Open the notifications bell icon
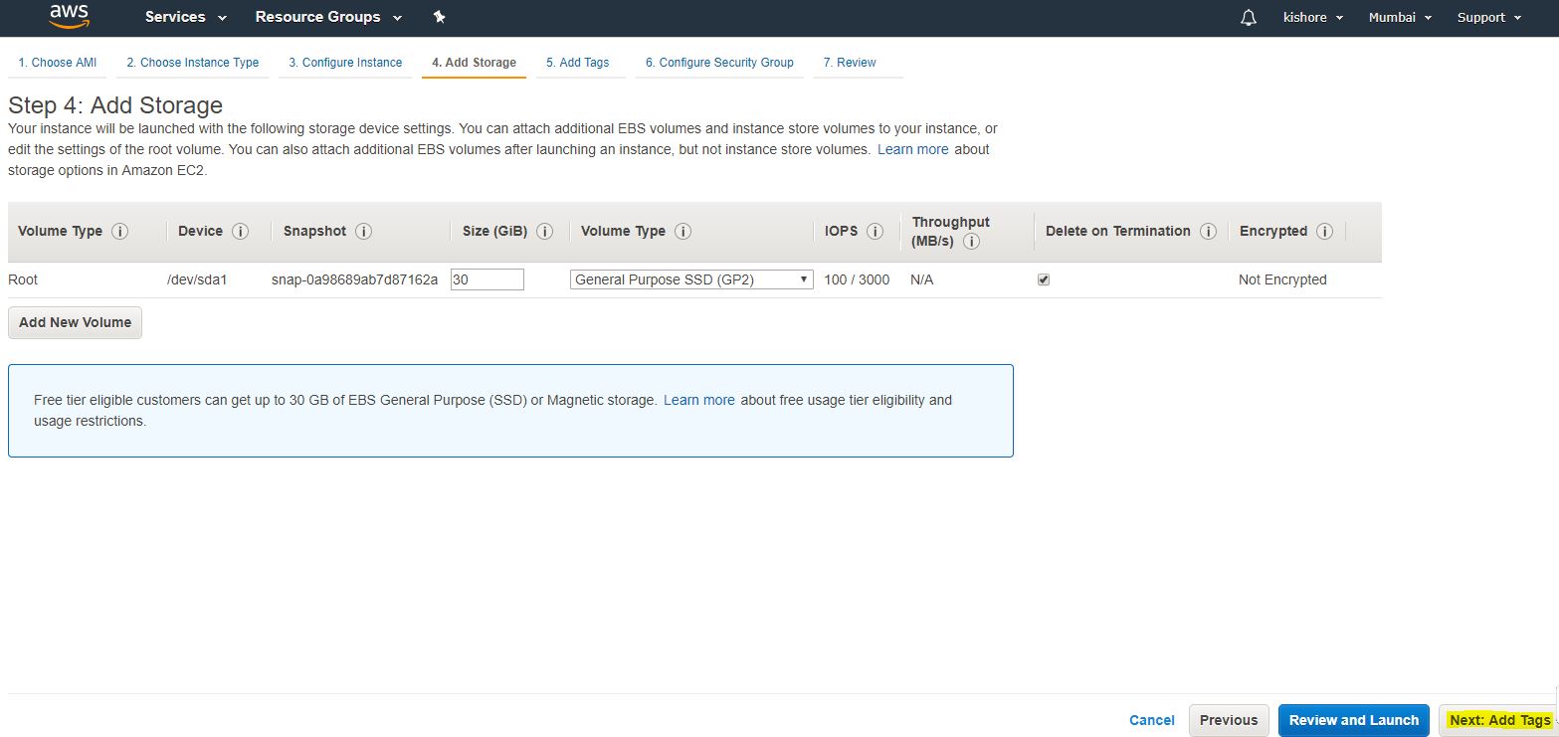The height and width of the screenshot is (737, 1559). coord(1249,18)
